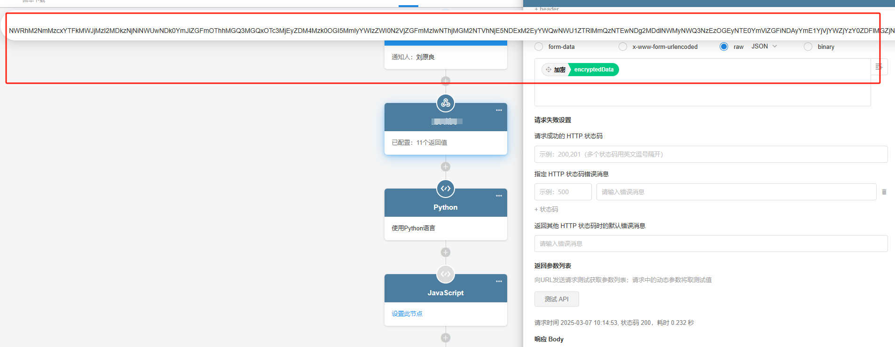Select the form-data body type

539,47
